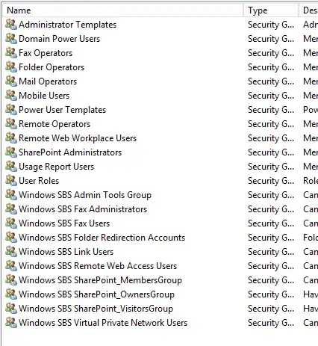Sort the list by the Type column header
The image size is (318, 346).
pos(271,10)
